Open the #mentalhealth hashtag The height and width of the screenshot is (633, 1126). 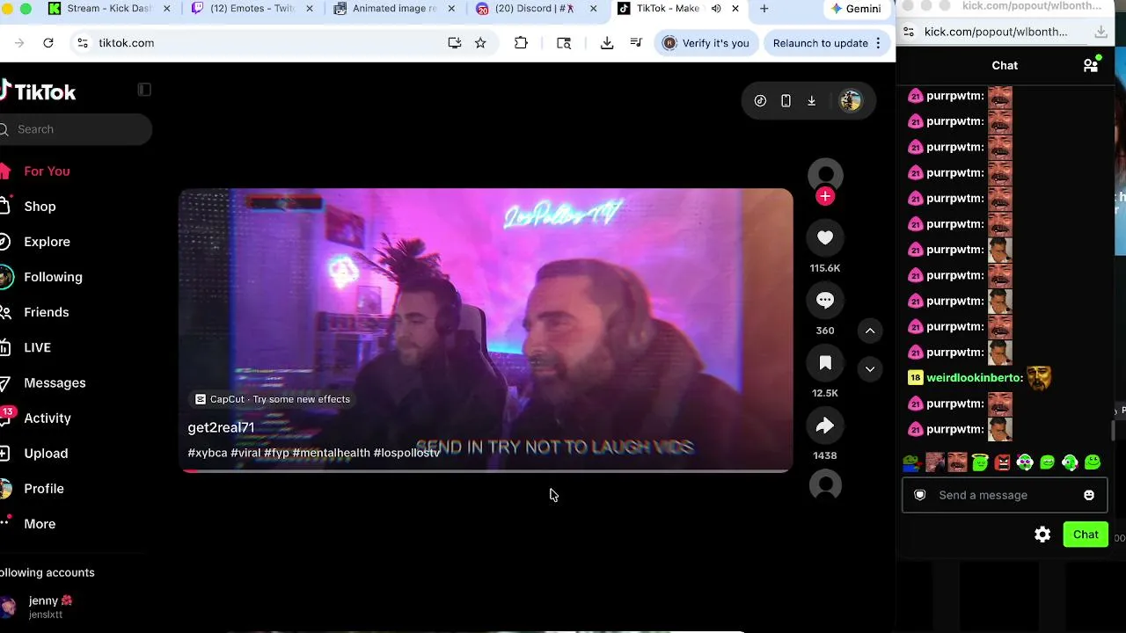tap(331, 453)
